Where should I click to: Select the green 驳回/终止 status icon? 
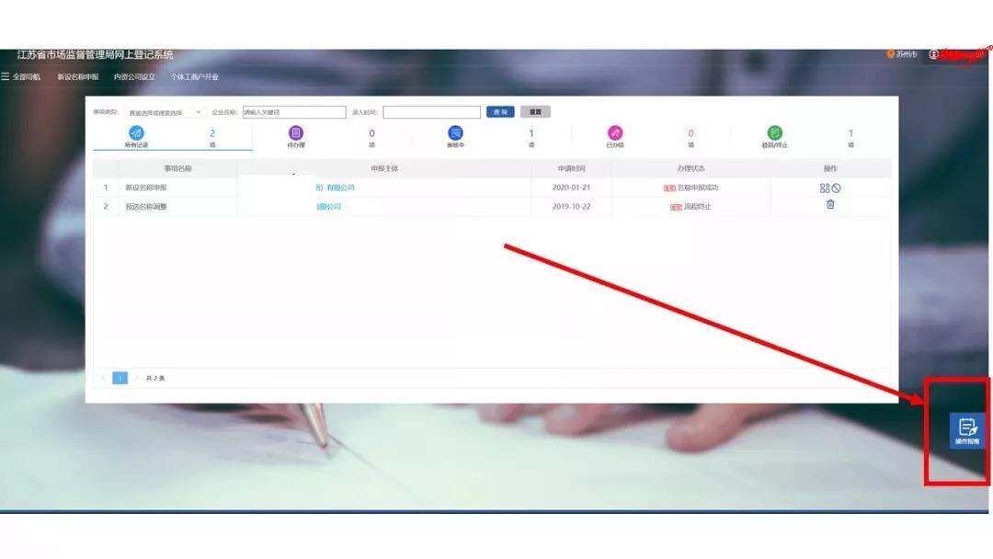pos(774,133)
